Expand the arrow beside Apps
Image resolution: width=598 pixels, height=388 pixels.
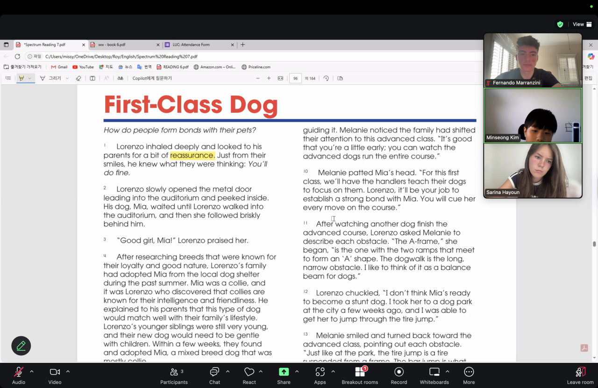click(x=333, y=372)
